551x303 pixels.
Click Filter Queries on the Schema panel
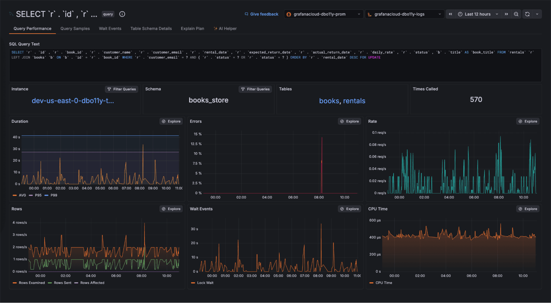(255, 89)
